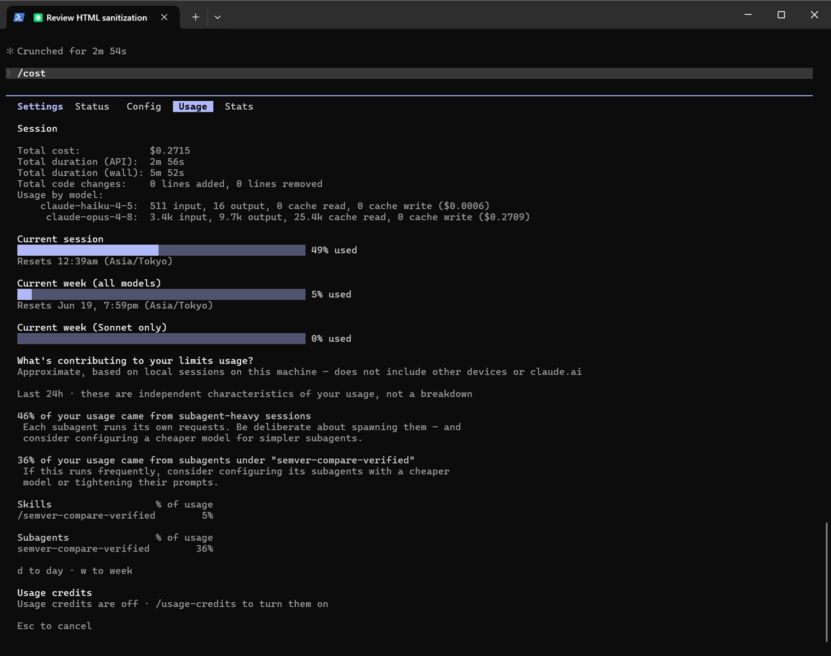The image size is (831, 656).
Task: Click the Esc to cancel hint
Action: (54, 626)
